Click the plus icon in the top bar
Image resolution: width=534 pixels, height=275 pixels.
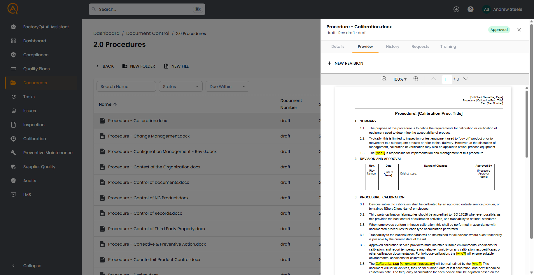(x=456, y=9)
